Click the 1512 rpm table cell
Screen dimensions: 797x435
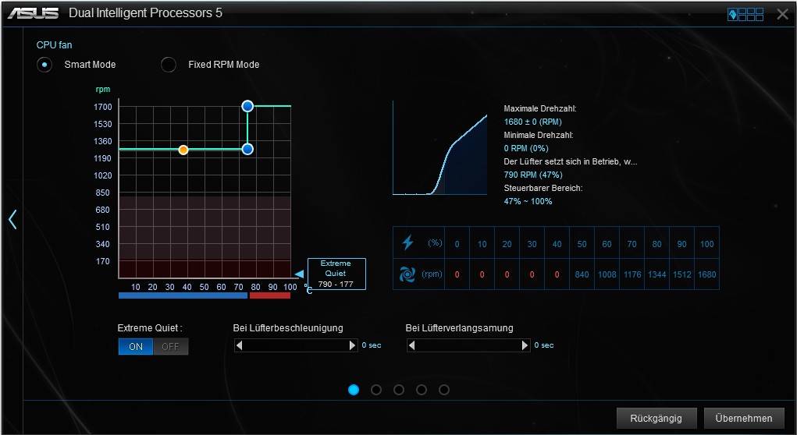point(682,274)
